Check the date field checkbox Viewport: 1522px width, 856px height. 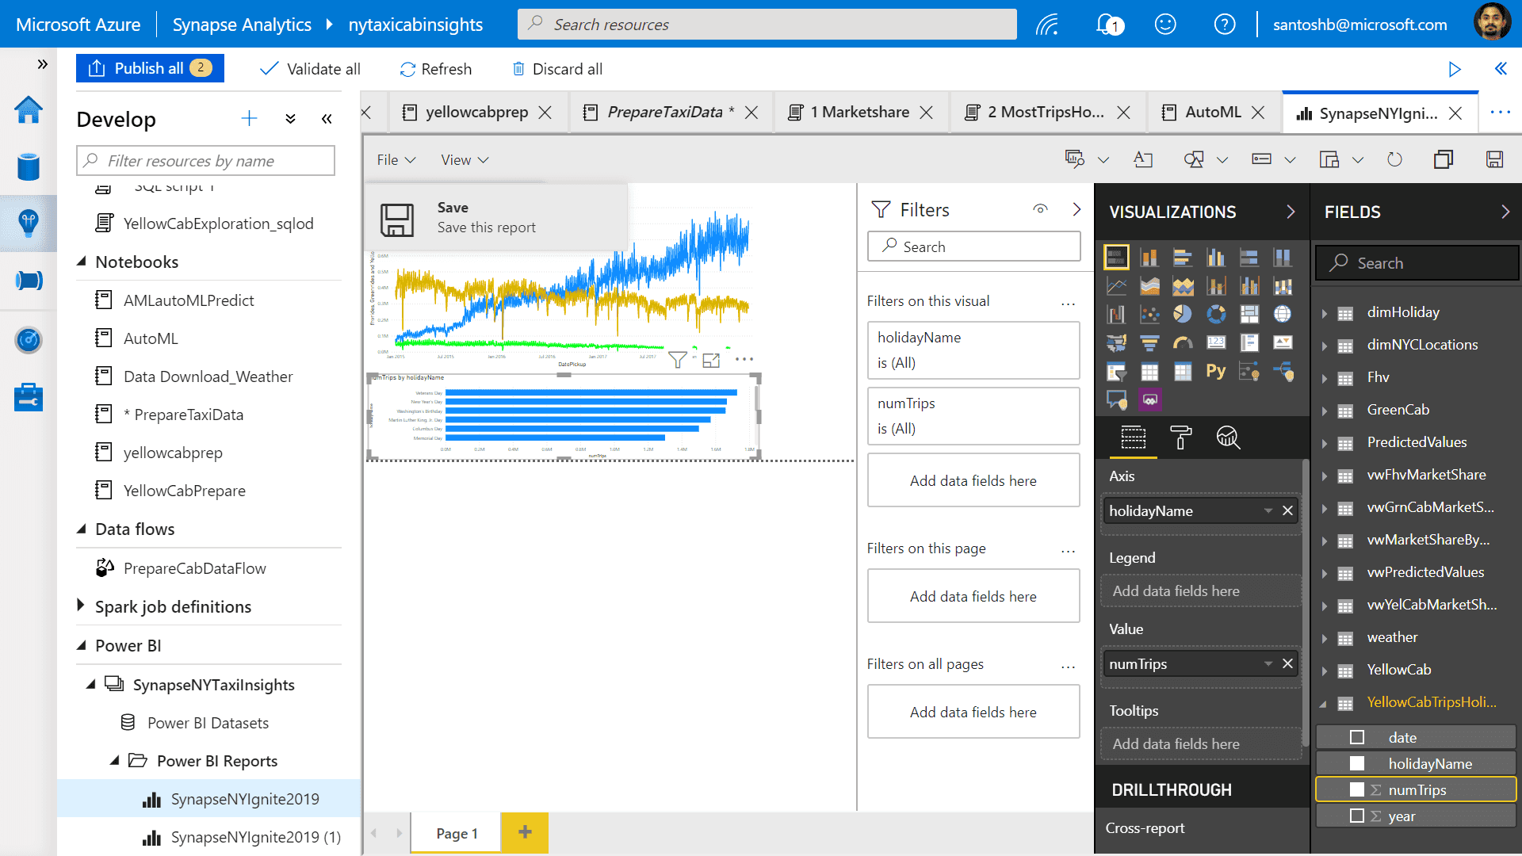coord(1357,738)
